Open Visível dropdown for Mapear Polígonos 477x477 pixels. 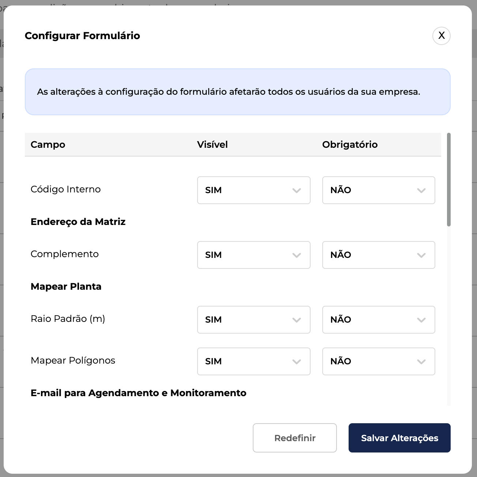coord(253,361)
